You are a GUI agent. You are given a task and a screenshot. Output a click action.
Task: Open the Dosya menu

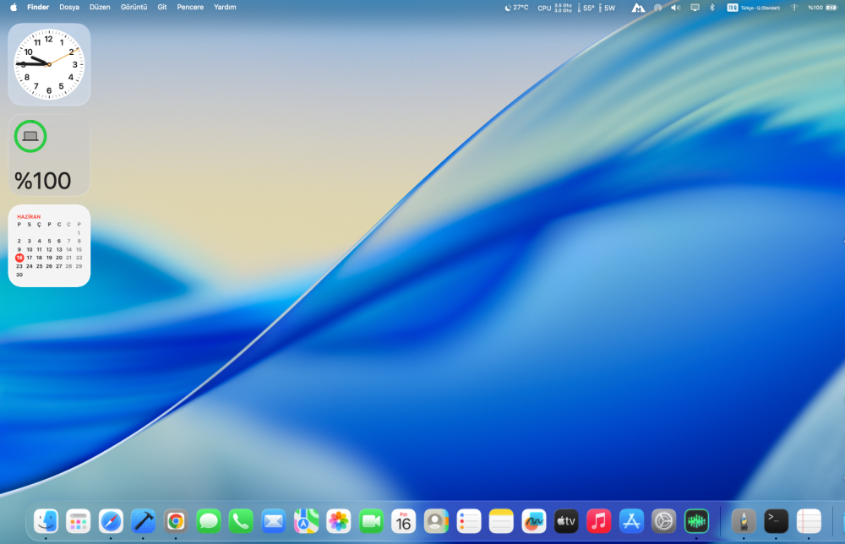(69, 8)
